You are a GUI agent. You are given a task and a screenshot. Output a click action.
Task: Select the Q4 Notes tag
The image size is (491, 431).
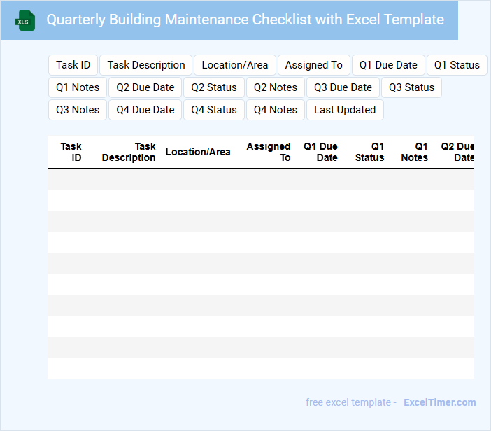[x=276, y=110]
